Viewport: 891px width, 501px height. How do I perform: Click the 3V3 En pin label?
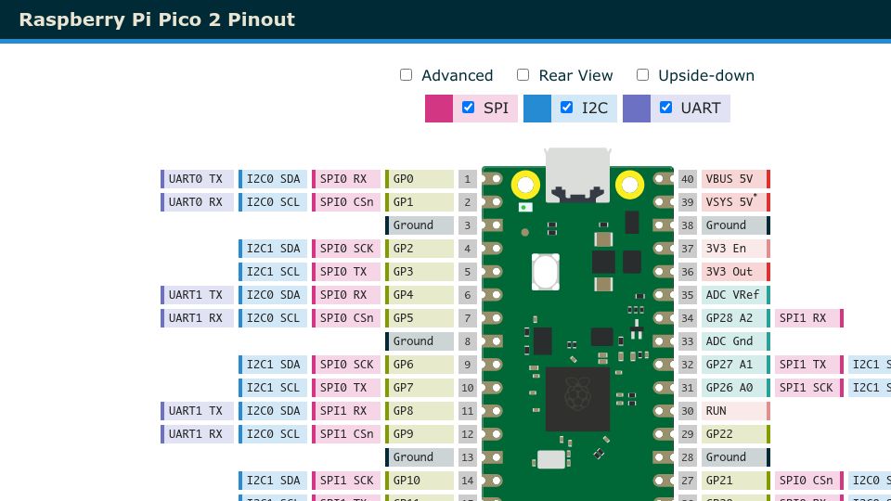click(x=736, y=249)
